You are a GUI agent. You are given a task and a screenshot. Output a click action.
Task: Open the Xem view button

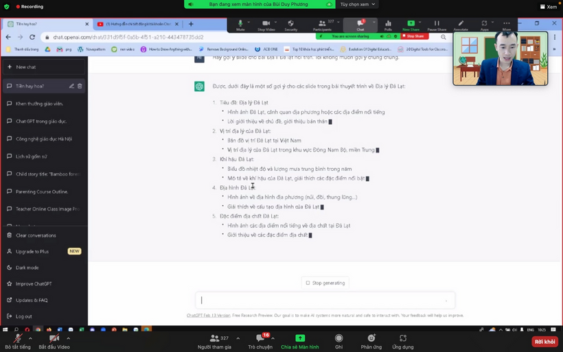(x=549, y=7)
